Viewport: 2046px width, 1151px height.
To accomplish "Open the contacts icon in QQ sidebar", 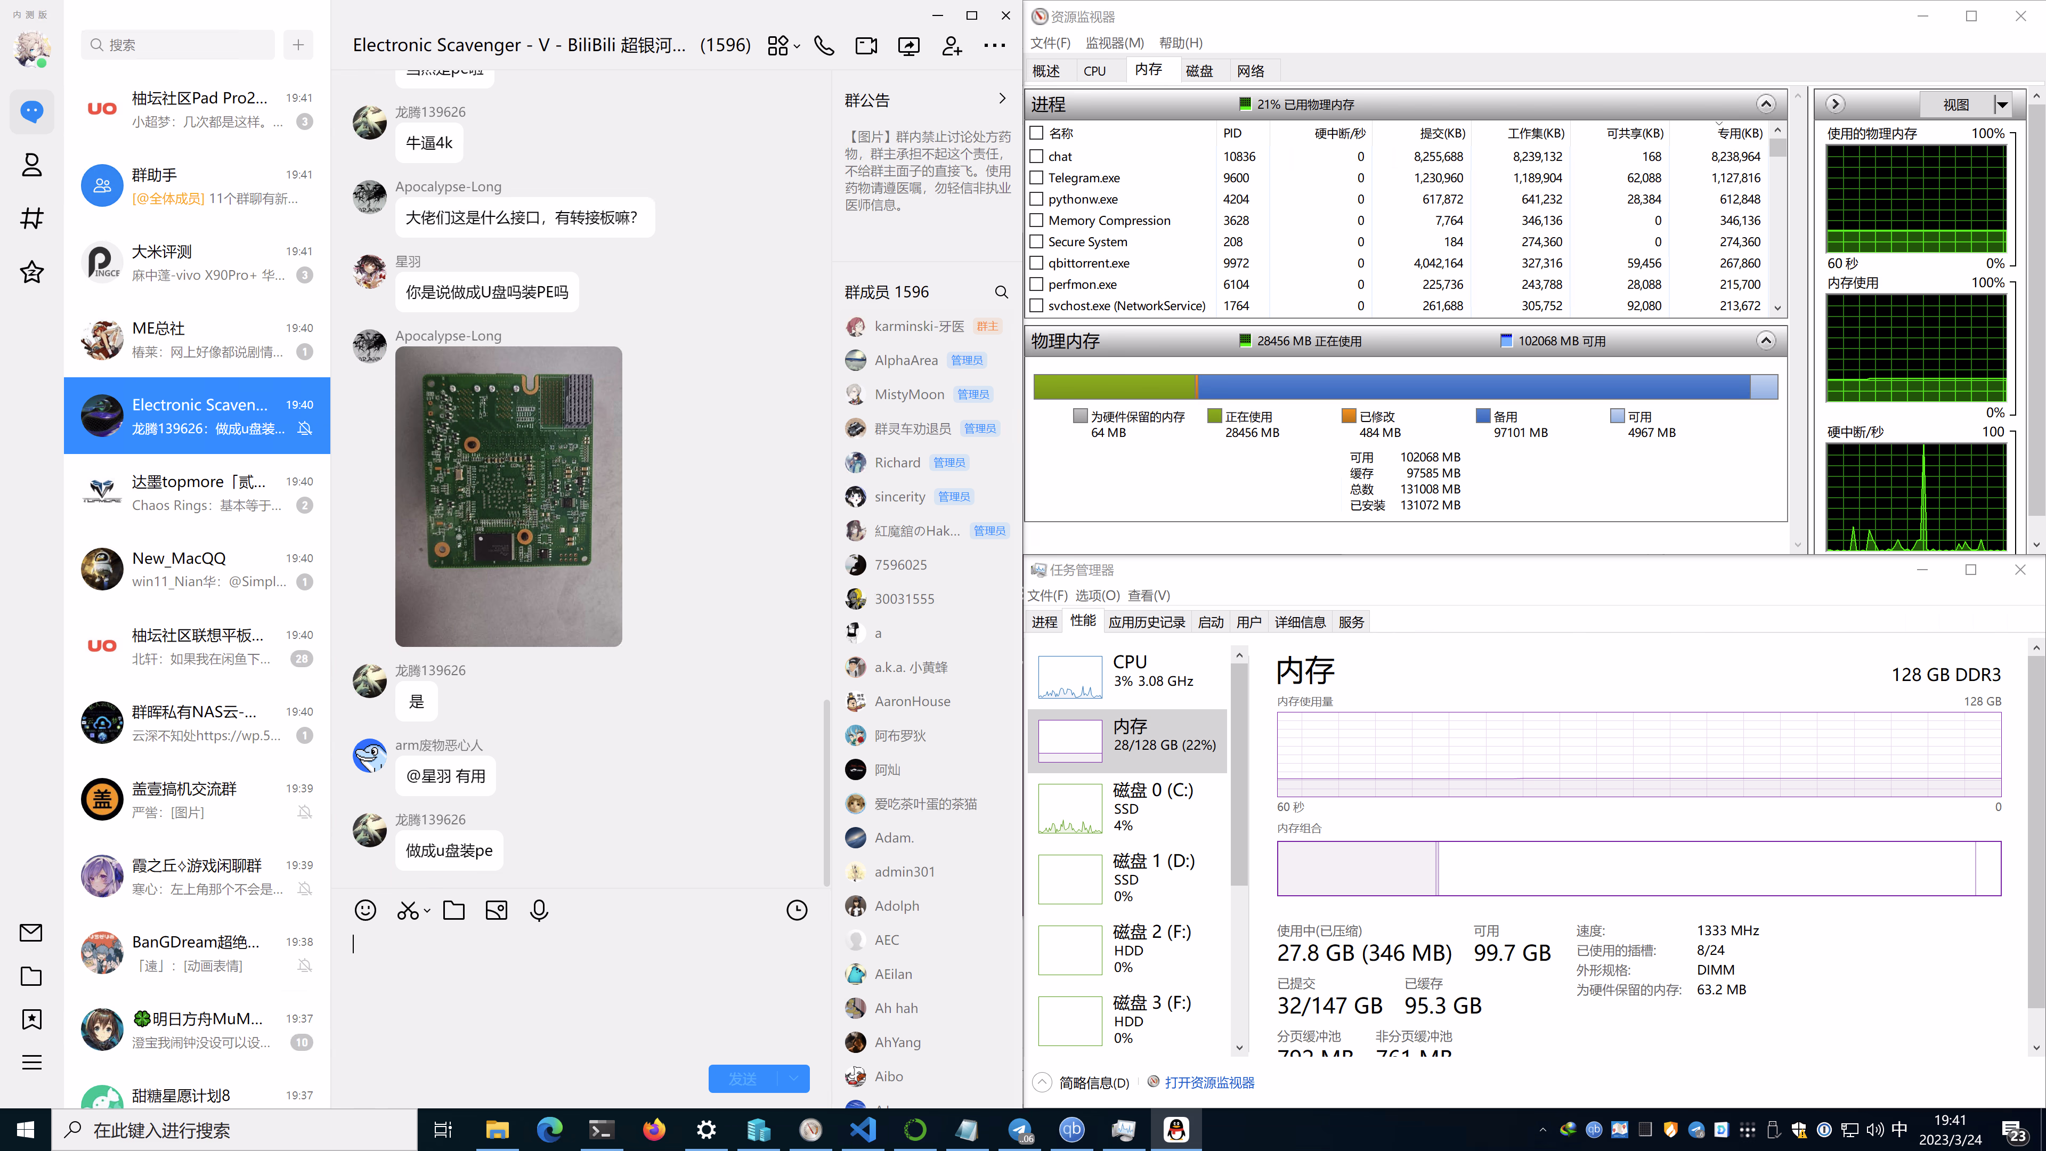I will pos(32,165).
